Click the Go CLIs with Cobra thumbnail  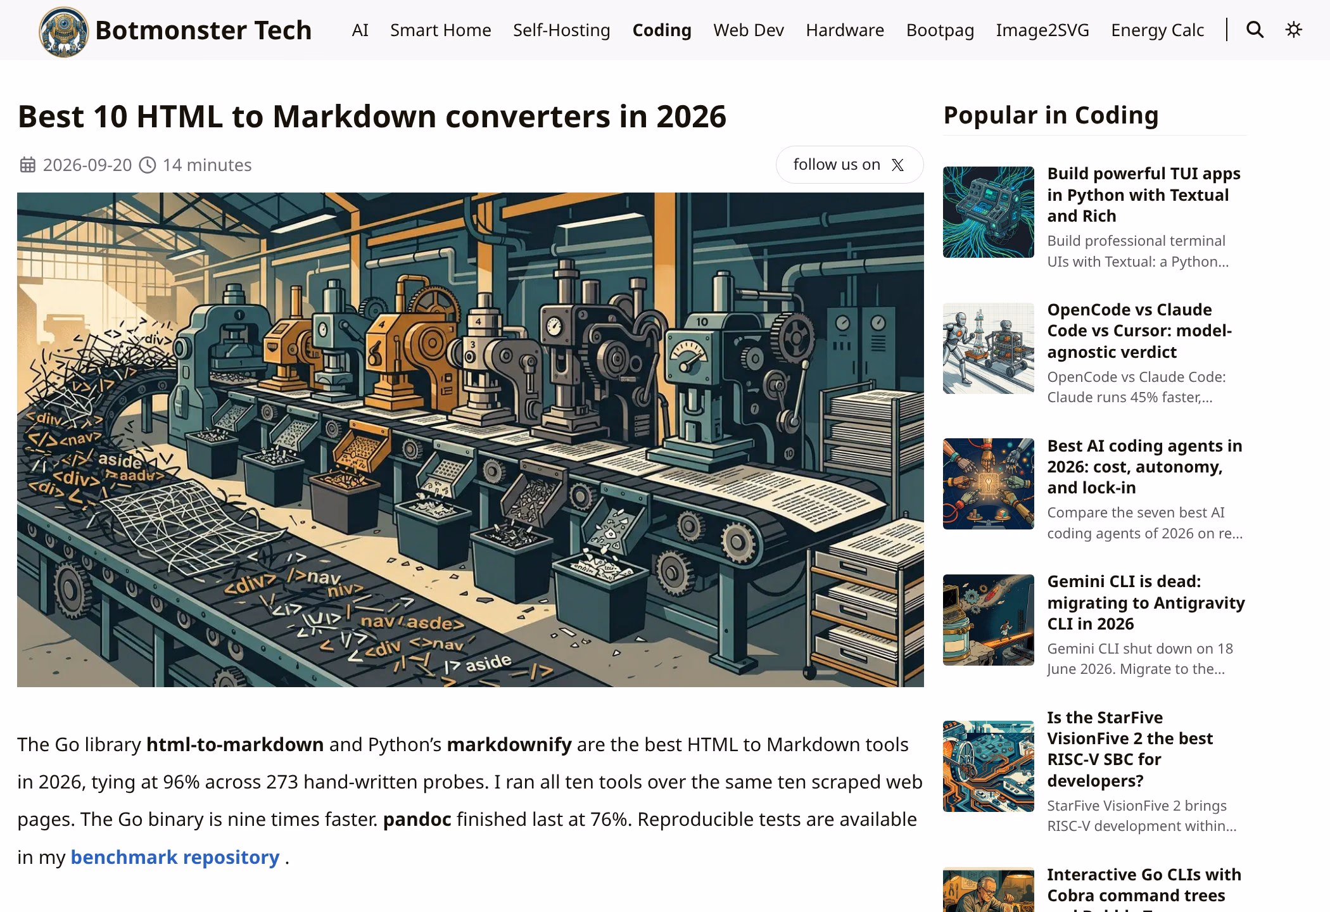coord(988,890)
